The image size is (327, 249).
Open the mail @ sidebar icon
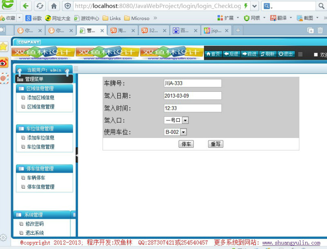[x=4, y=78]
